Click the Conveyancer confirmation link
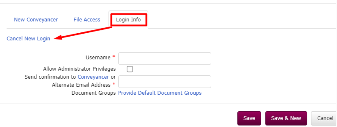Screen dimensions: 337x127 [x=93, y=77]
